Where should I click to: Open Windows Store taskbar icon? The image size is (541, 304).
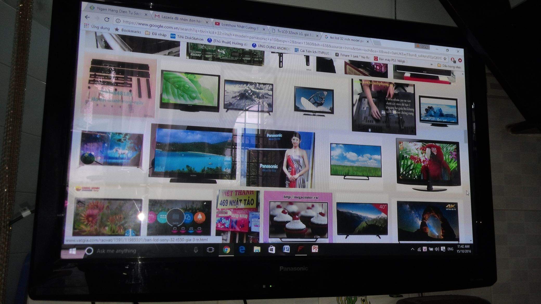coord(272,250)
